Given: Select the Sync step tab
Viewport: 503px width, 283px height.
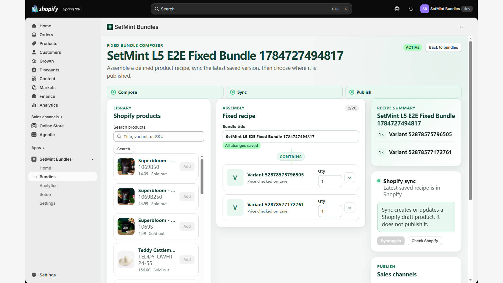Looking at the screenshot, I should point(284,92).
